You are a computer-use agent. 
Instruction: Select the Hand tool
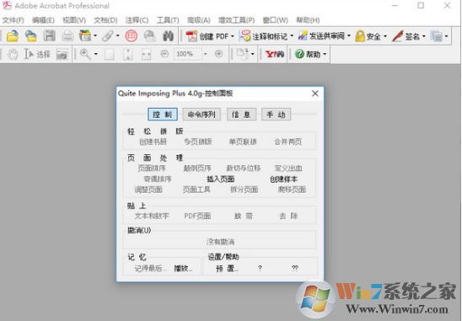[13, 54]
